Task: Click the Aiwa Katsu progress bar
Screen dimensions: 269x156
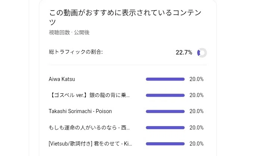Action: [165, 79]
